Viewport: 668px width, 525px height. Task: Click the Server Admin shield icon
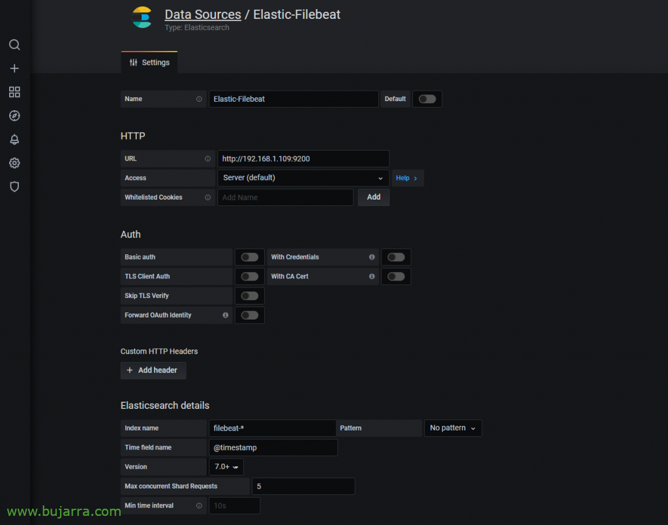pos(14,187)
